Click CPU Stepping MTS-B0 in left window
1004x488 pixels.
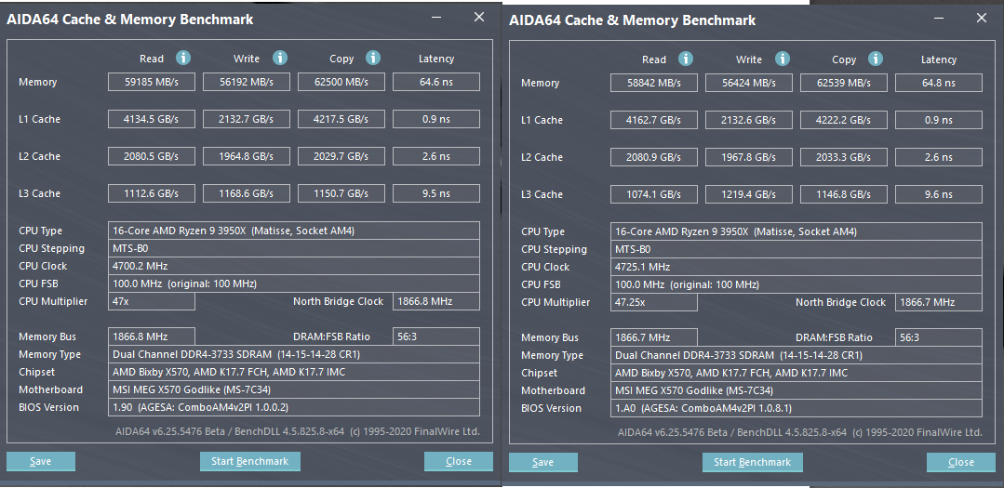coord(294,248)
